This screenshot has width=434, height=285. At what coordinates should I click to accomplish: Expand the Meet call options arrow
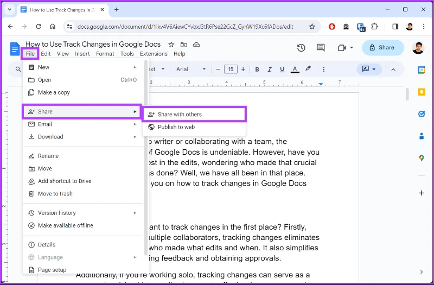pos(352,48)
